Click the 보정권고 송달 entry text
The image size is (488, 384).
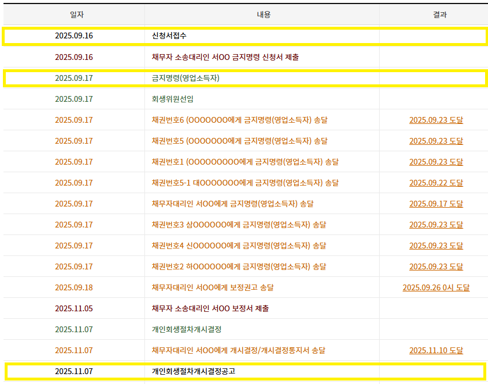[213, 287]
